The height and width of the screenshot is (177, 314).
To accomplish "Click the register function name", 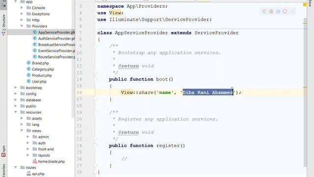I will point(168,146).
